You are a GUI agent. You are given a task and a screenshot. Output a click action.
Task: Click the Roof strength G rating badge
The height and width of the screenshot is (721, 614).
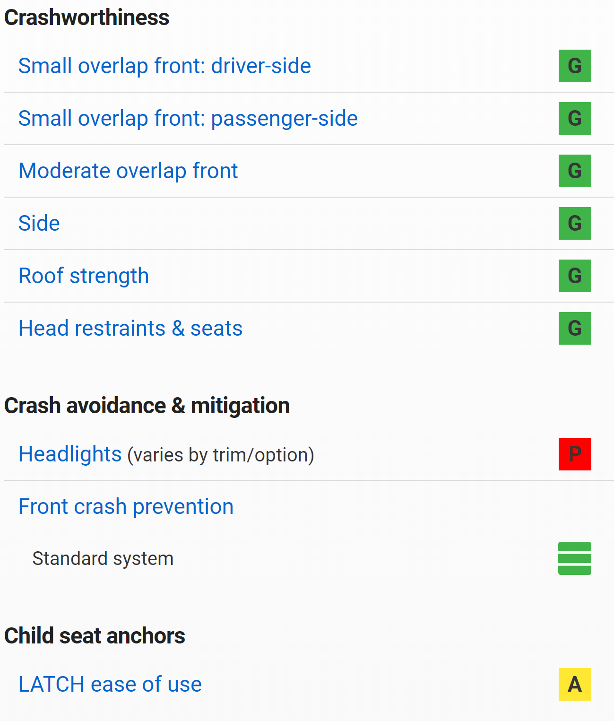click(575, 276)
